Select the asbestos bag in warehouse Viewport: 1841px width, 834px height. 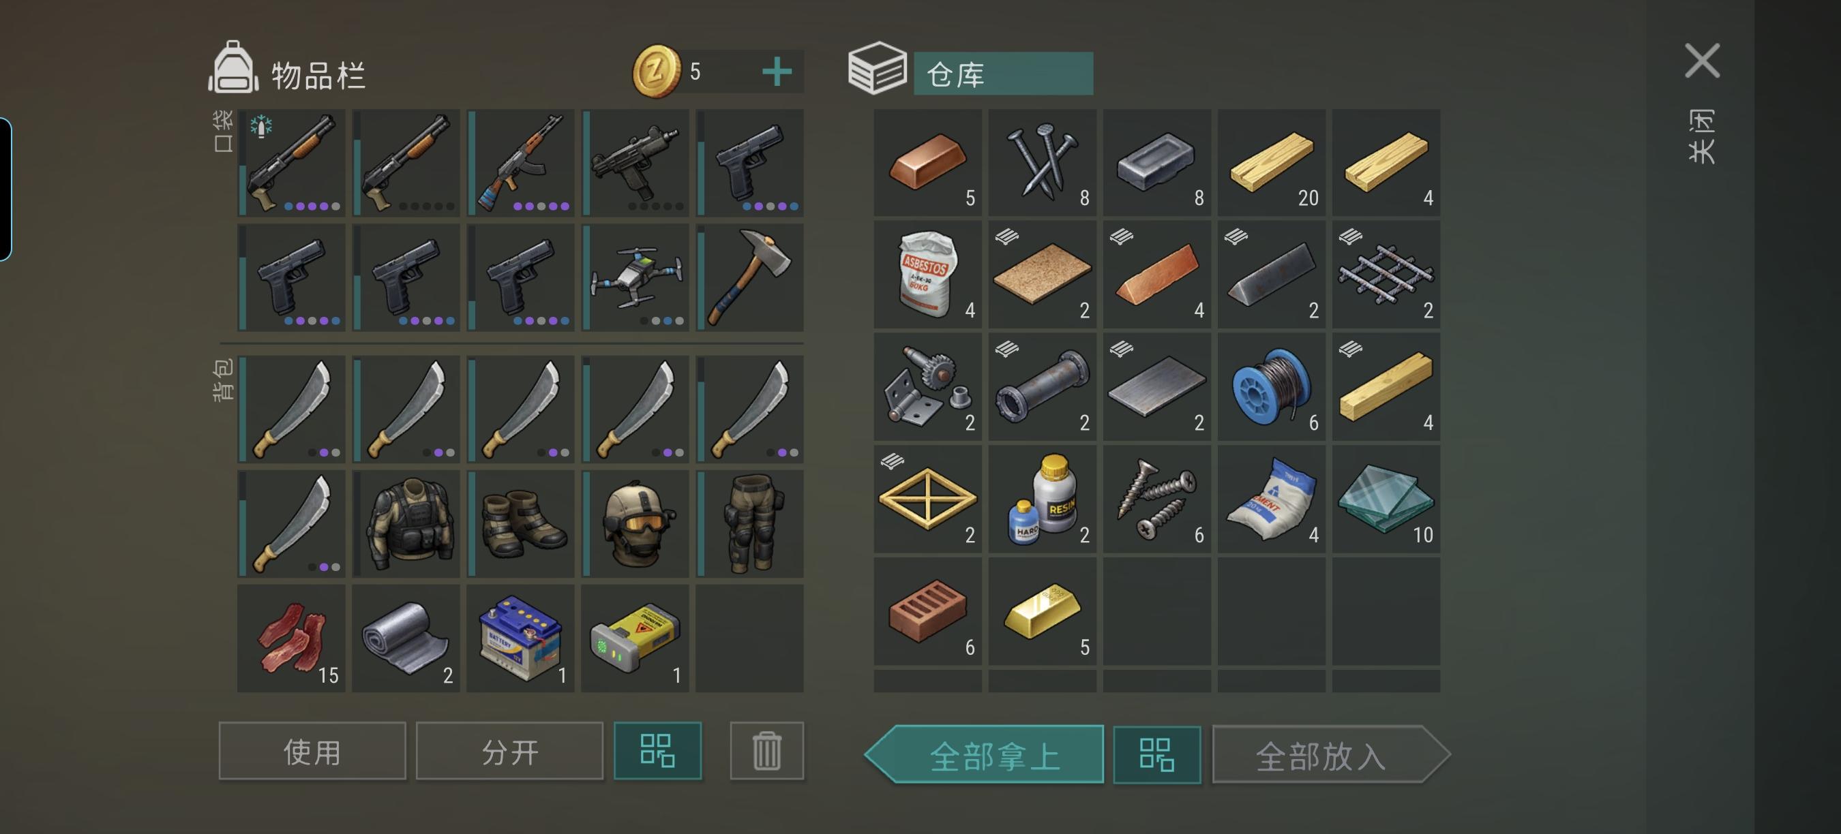tap(927, 274)
